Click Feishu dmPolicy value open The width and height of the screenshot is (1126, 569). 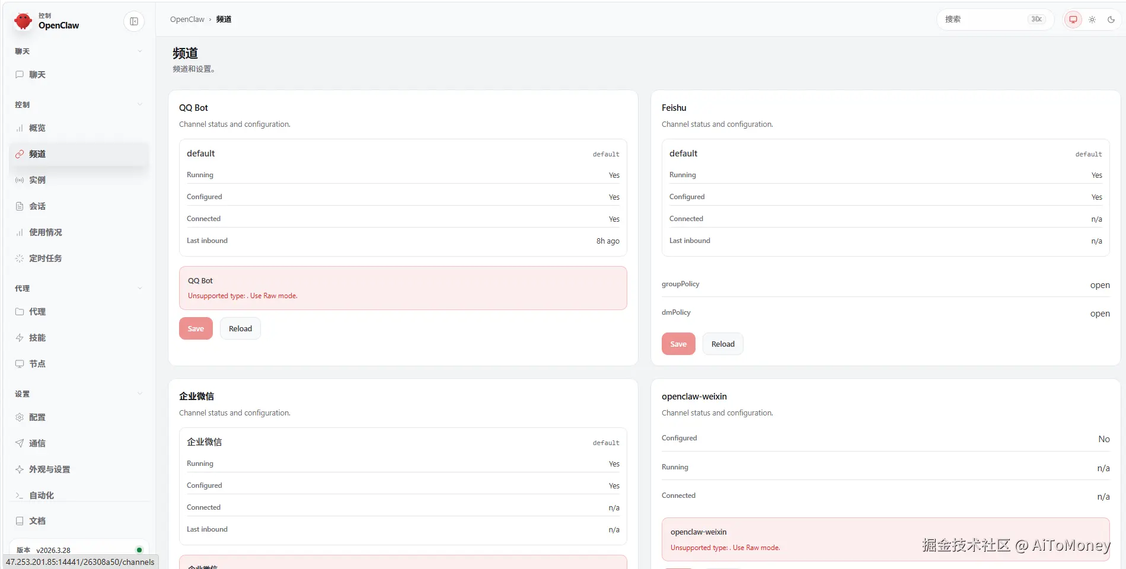(x=1100, y=314)
